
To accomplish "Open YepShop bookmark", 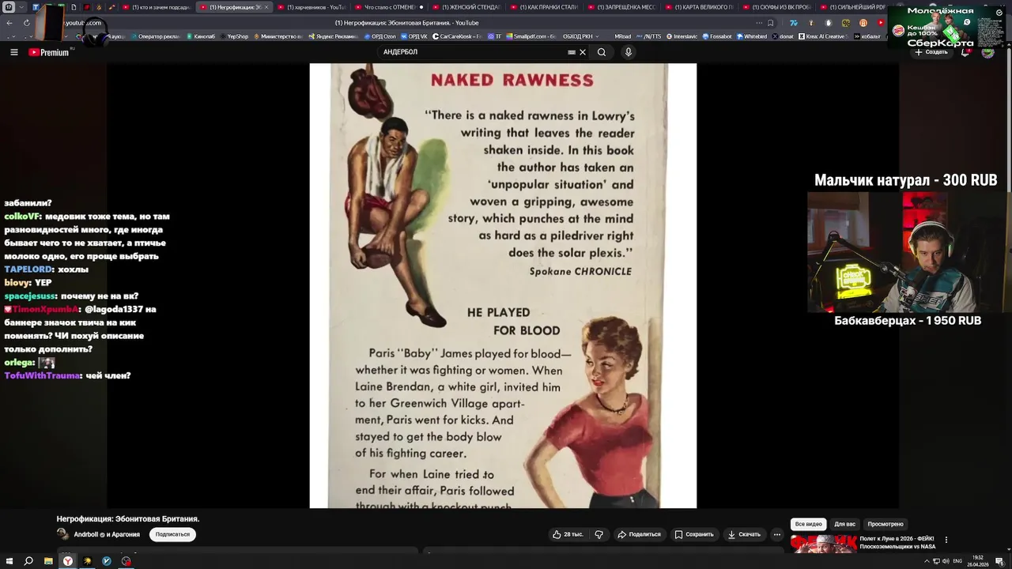I will [x=234, y=36].
